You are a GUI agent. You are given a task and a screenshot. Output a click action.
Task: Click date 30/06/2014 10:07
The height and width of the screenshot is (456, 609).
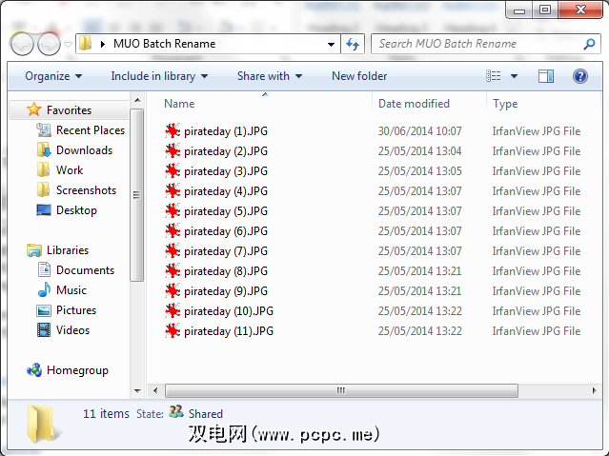point(420,131)
